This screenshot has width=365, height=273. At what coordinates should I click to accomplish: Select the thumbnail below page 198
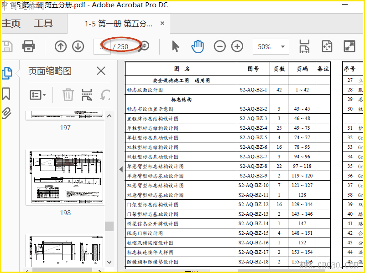click(65, 251)
